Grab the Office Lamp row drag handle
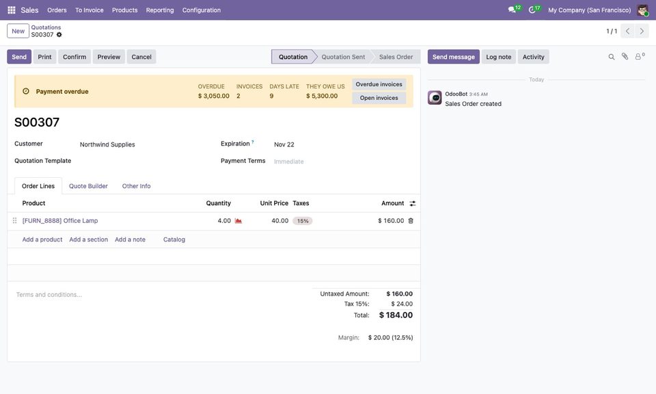 tap(14, 221)
